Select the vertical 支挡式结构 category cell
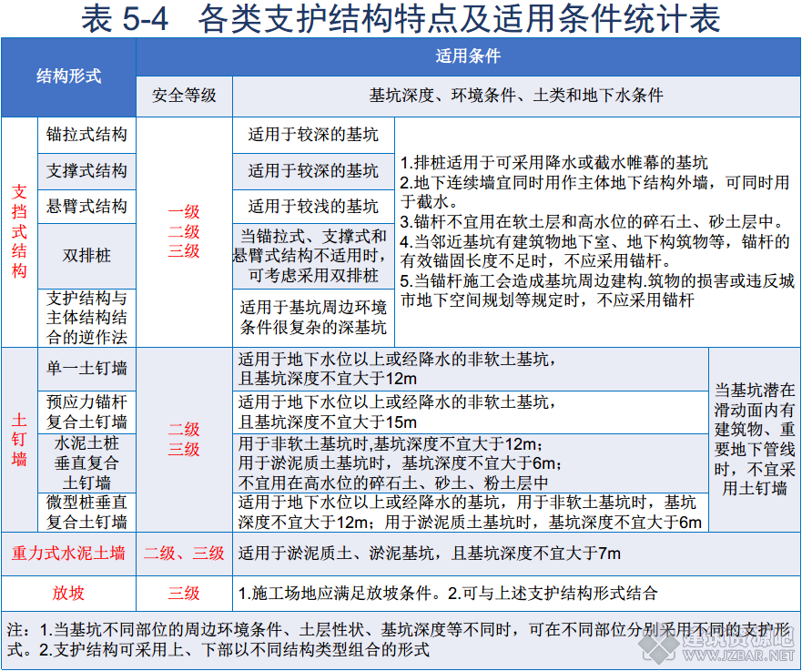The height and width of the screenshot is (671, 802). click(19, 232)
